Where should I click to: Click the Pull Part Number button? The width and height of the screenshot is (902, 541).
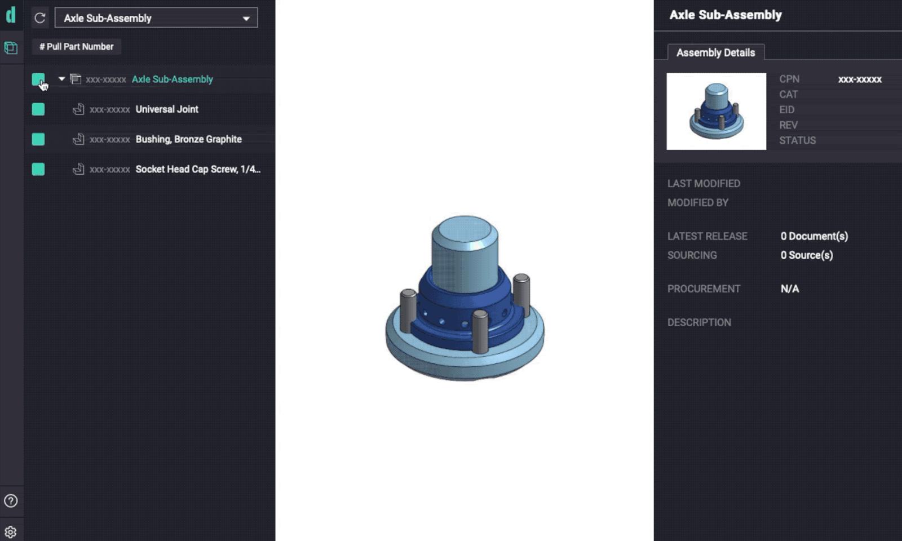click(x=76, y=47)
